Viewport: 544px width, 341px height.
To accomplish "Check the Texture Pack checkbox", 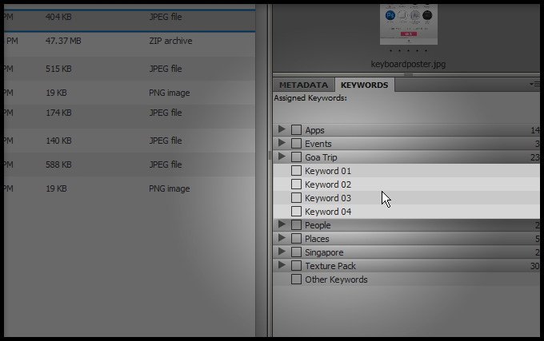I will [x=296, y=266].
